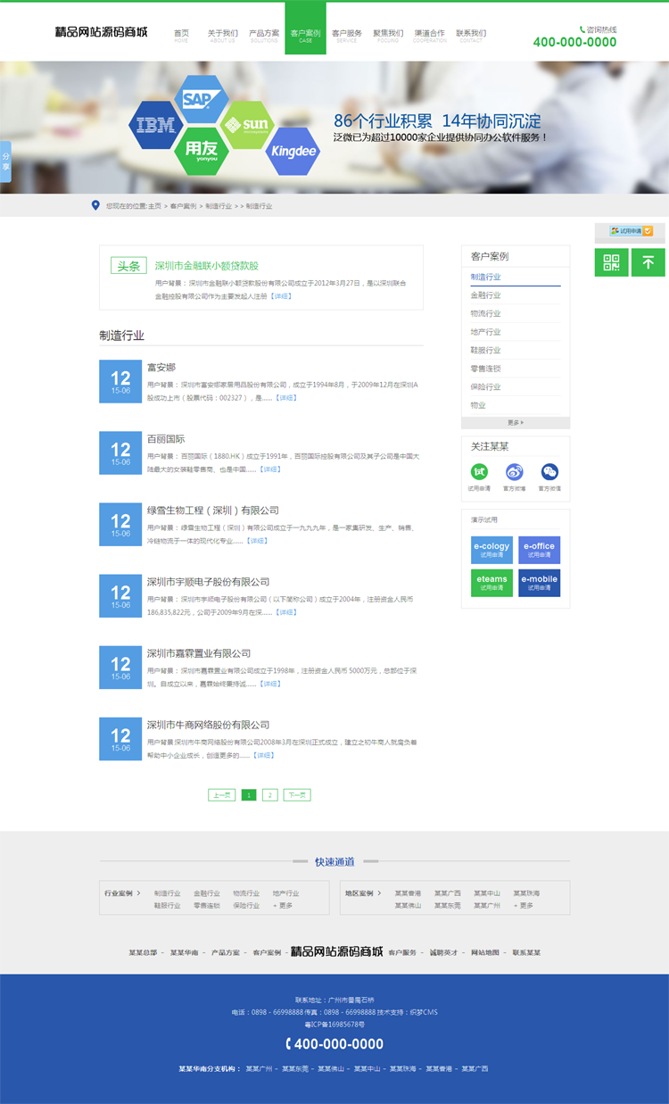
Task: Click 某某香港 in the 地区案例 box
Action: tap(409, 892)
